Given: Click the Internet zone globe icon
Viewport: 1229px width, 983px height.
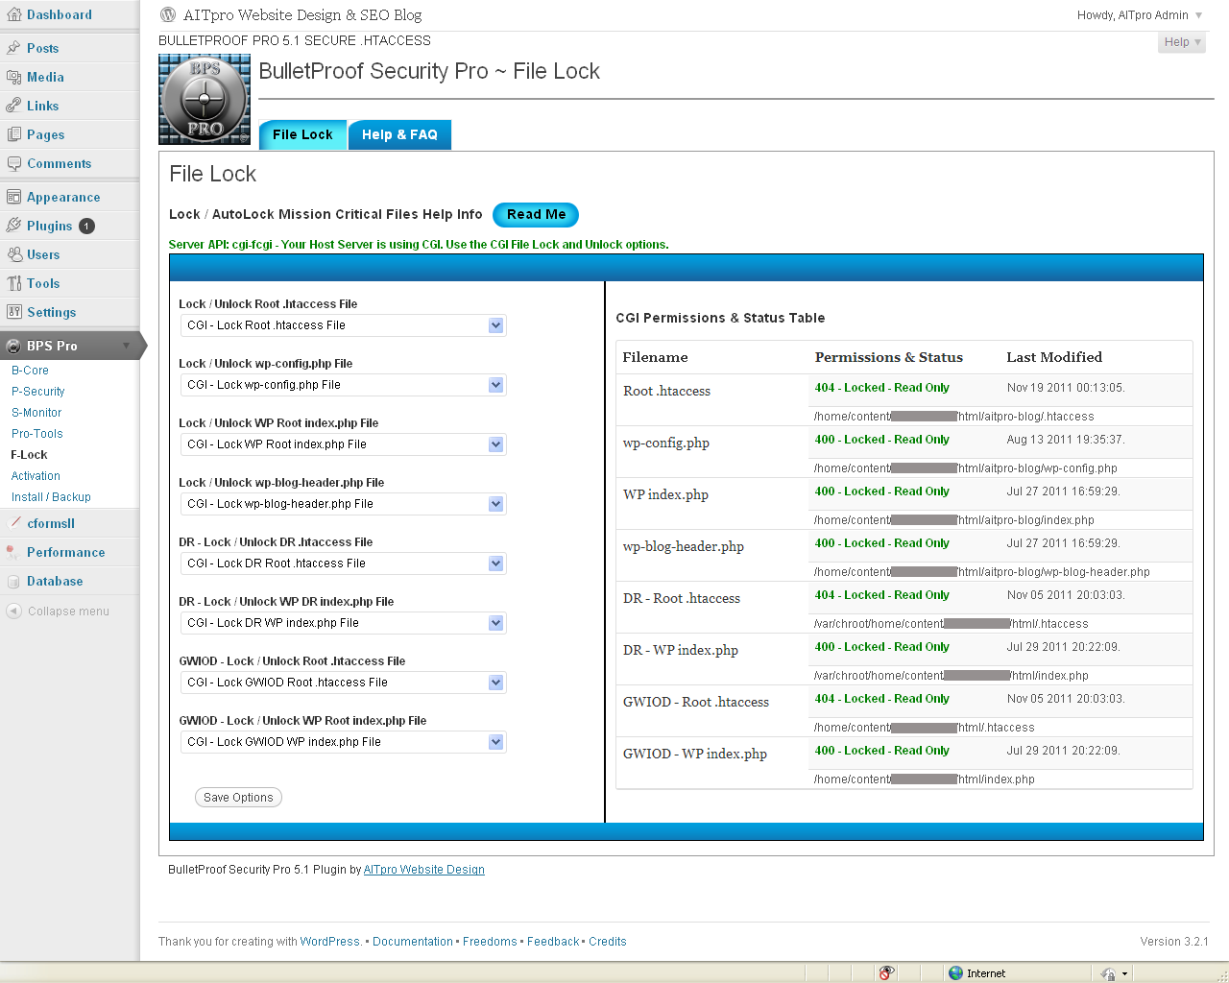Looking at the screenshot, I should click(955, 972).
